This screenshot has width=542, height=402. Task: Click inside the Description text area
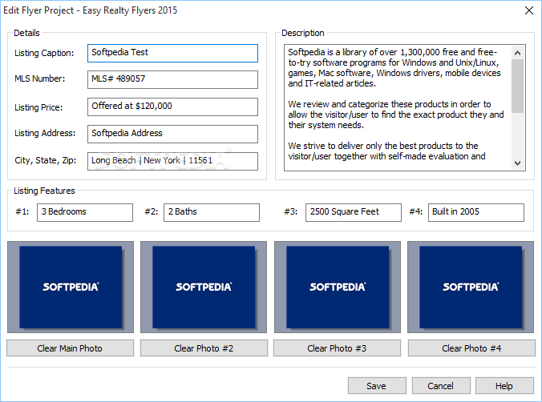click(398, 107)
